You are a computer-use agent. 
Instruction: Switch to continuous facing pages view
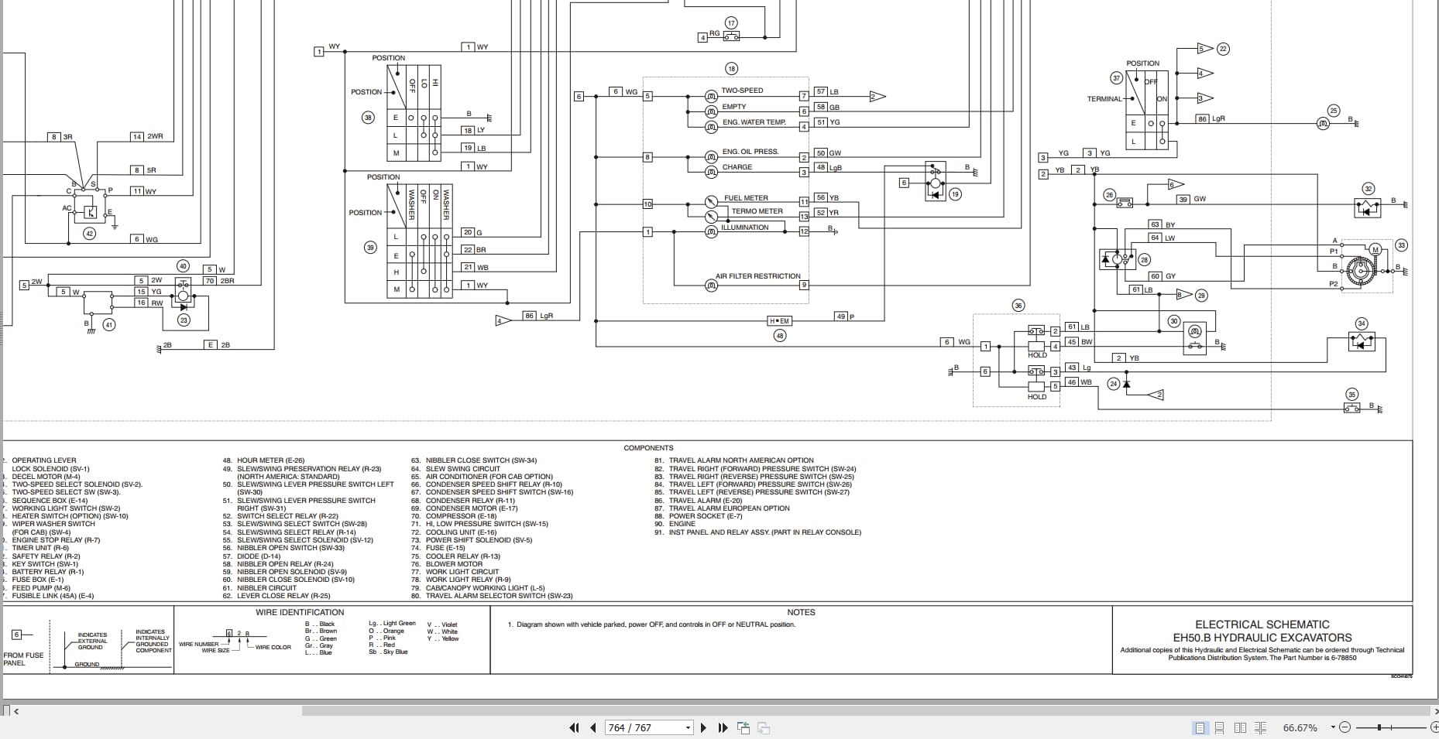coord(1260,727)
